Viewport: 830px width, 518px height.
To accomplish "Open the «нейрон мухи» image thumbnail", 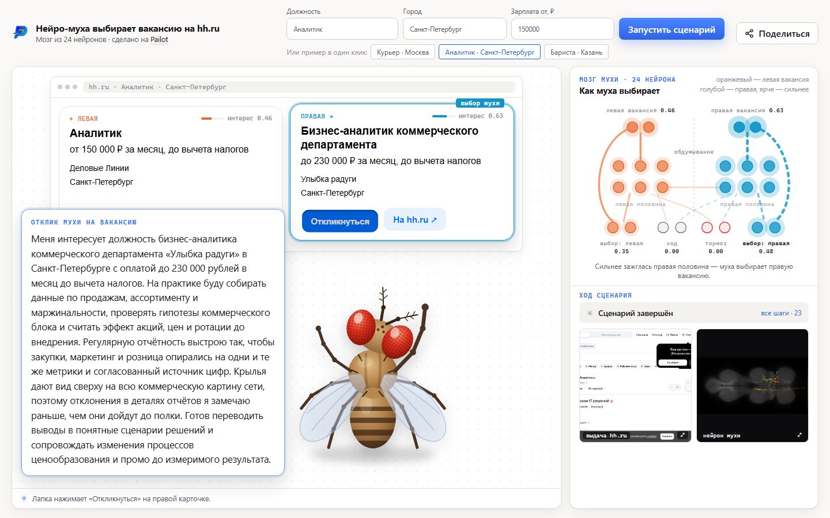I will pyautogui.click(x=753, y=386).
